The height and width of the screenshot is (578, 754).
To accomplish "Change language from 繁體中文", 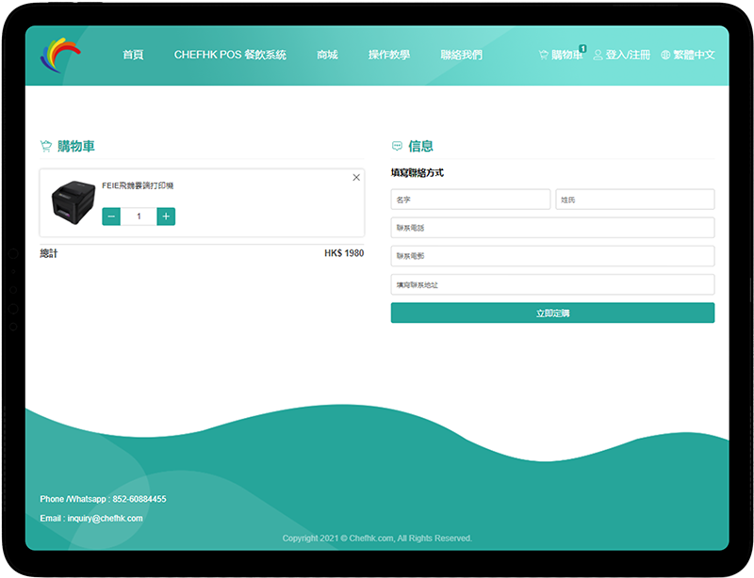I will (694, 55).
